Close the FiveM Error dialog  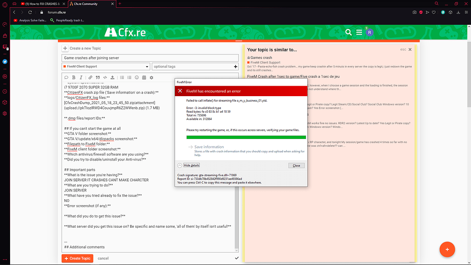pos(296,166)
